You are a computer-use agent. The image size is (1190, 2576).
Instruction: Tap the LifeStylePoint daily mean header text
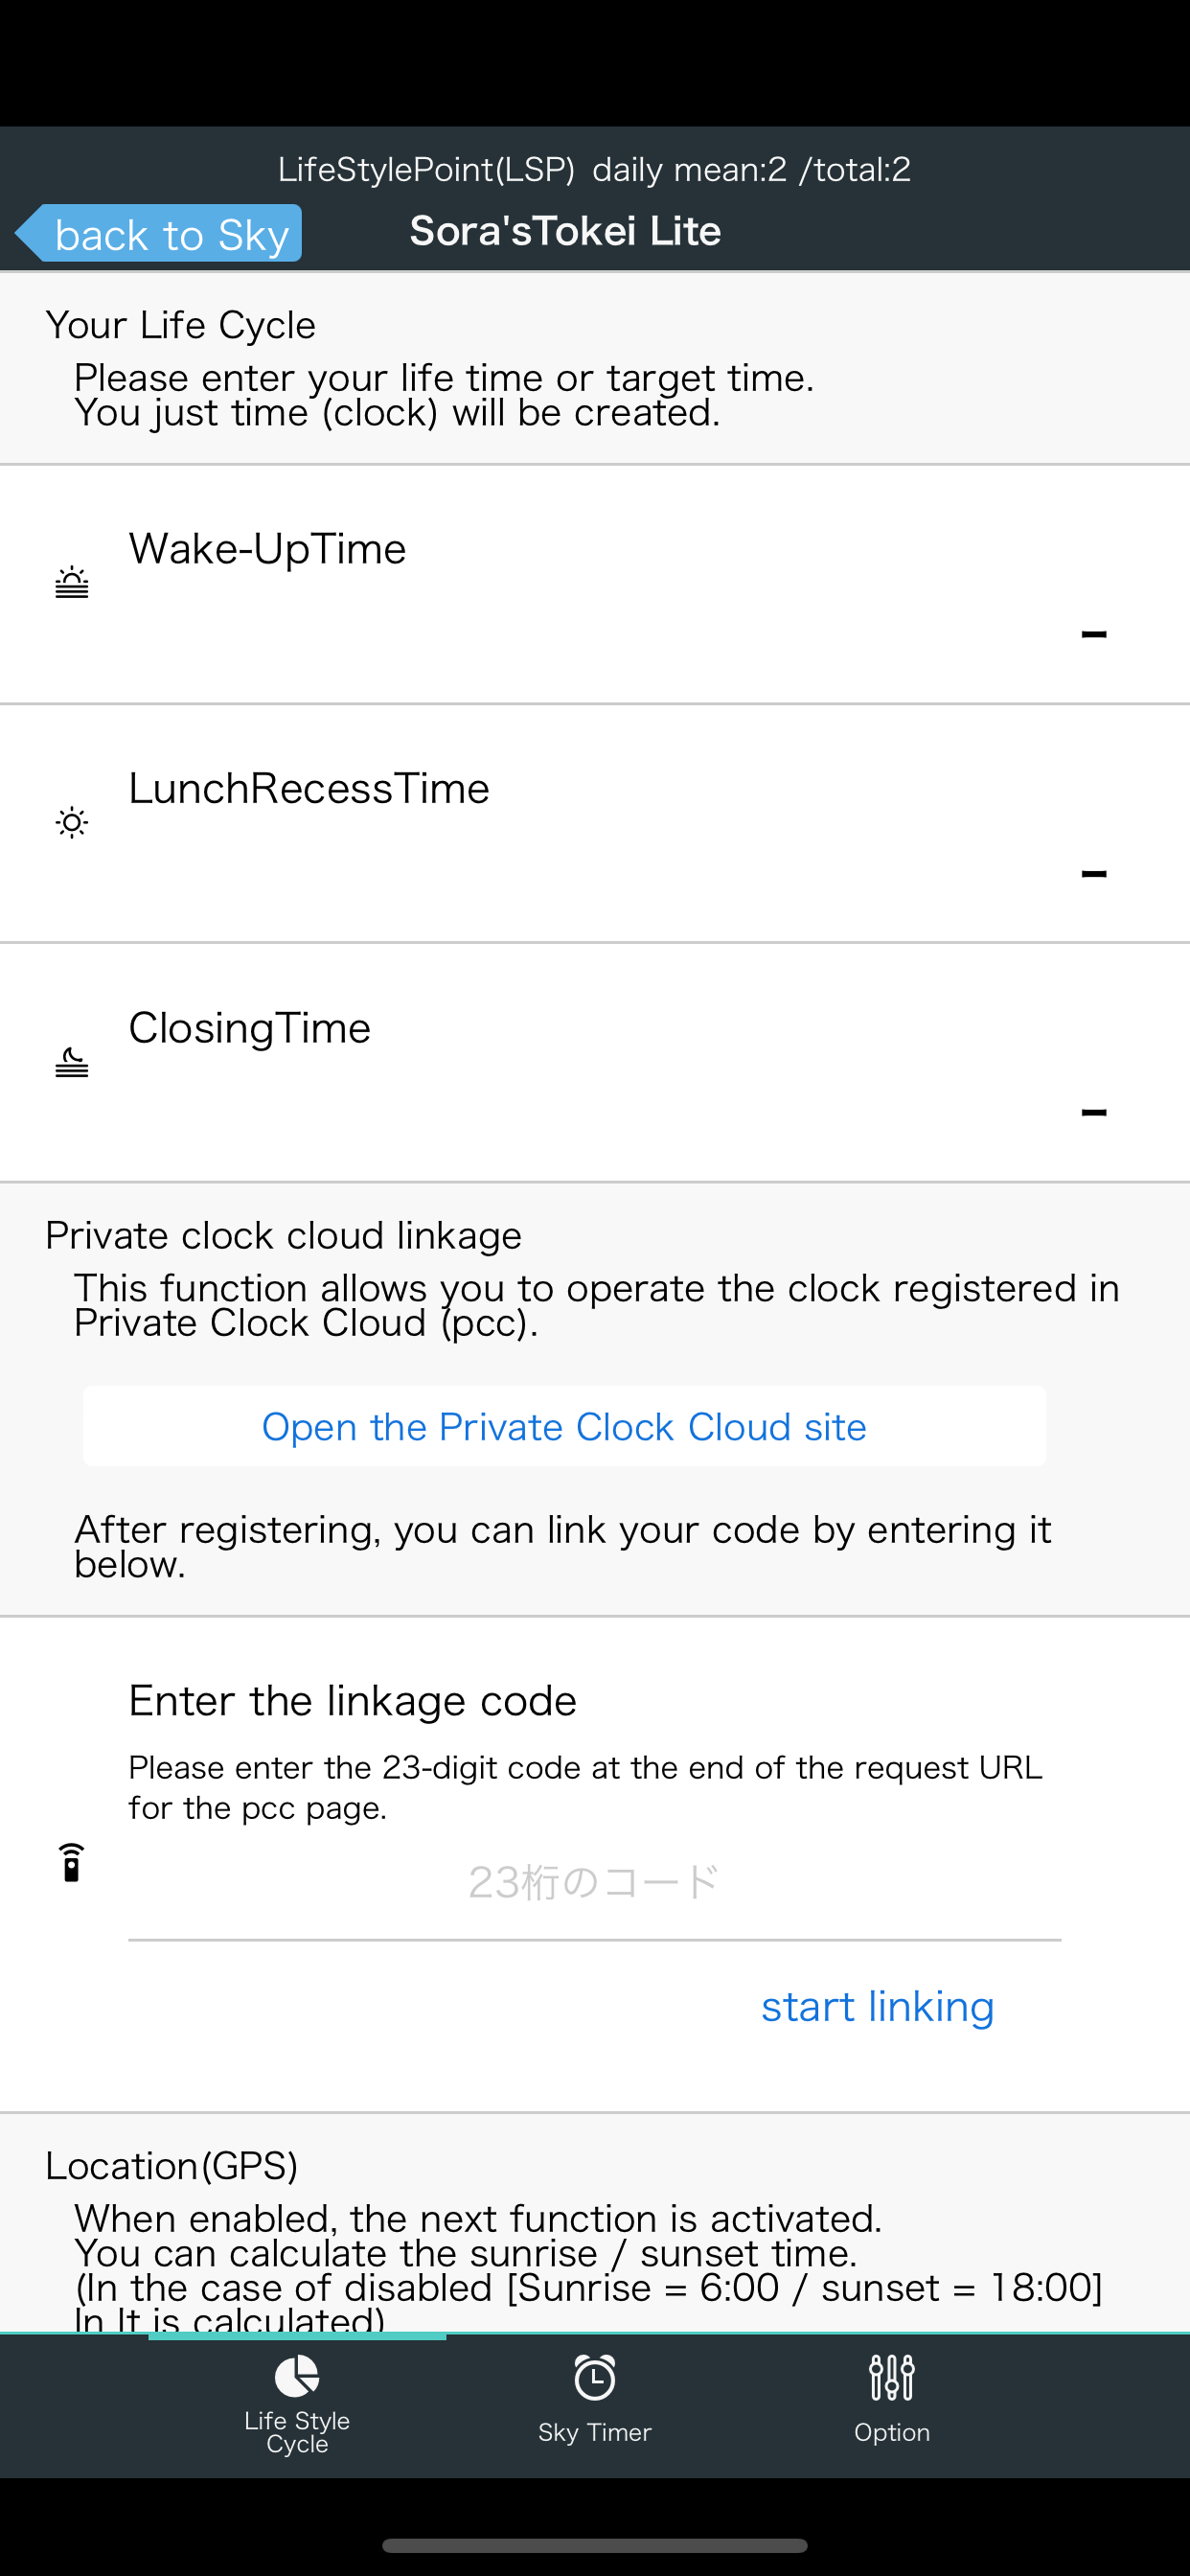click(x=594, y=169)
